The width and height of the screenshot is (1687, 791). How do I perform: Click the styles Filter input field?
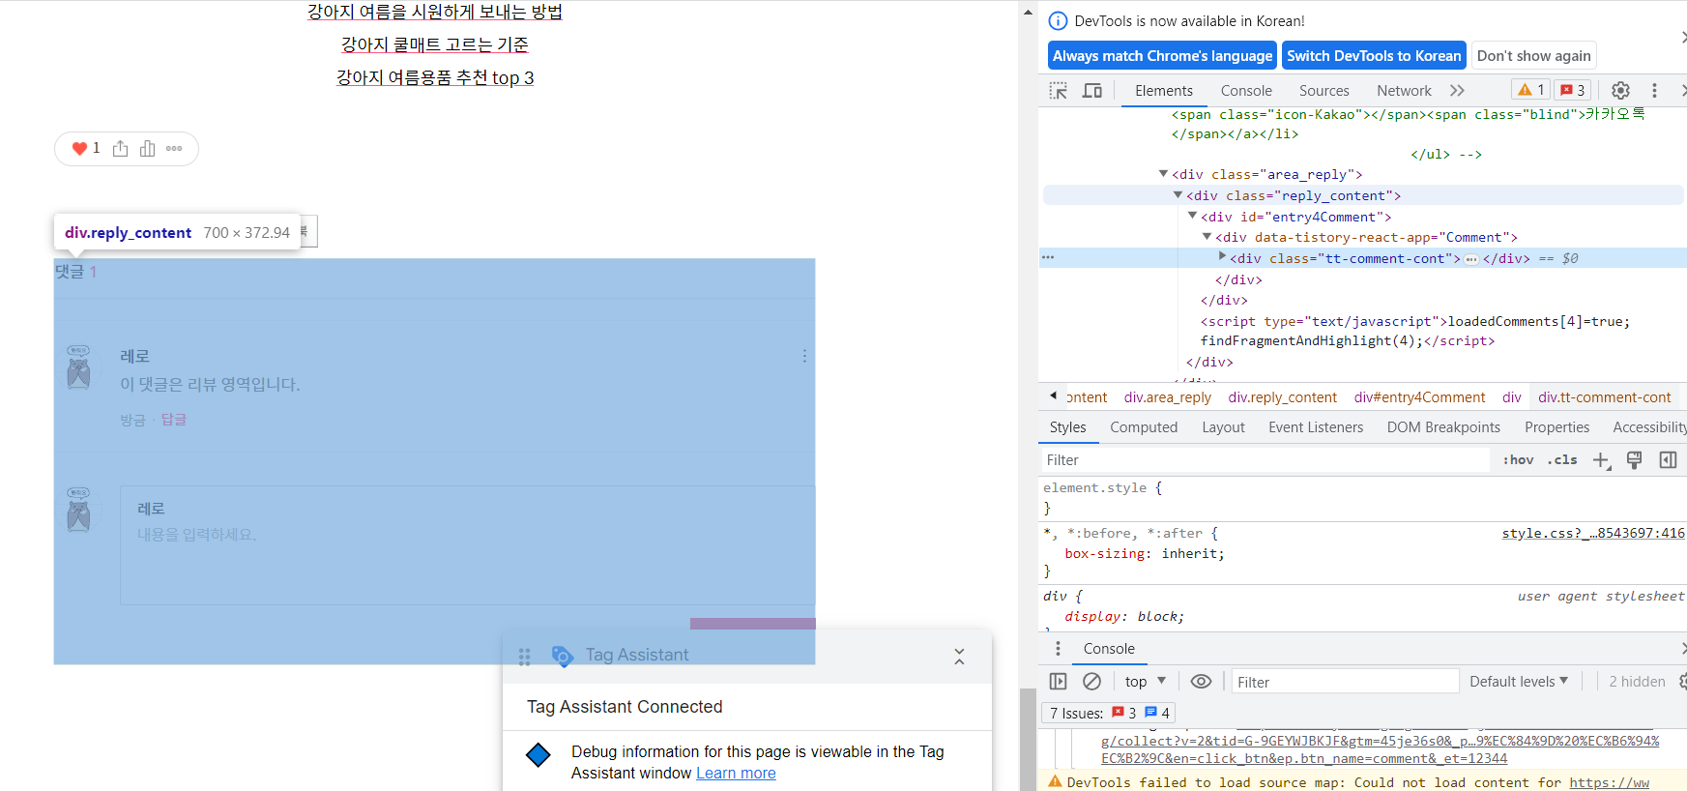click(x=1265, y=460)
